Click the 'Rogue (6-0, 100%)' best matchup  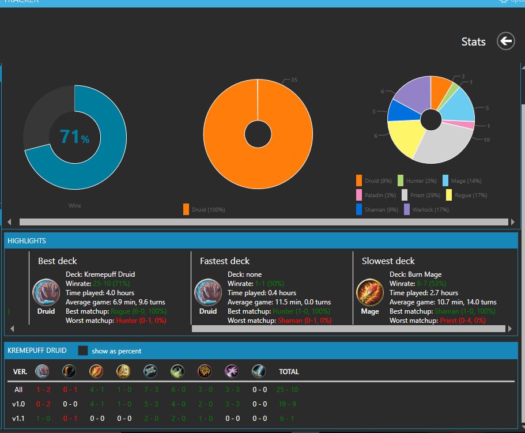(139, 311)
